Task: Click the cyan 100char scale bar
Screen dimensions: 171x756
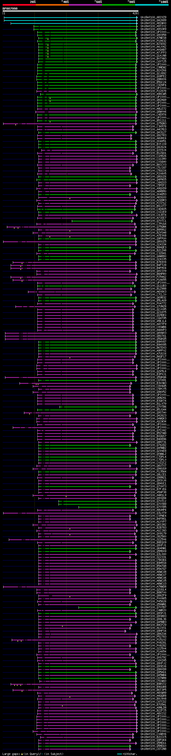Action: coord(119,754)
